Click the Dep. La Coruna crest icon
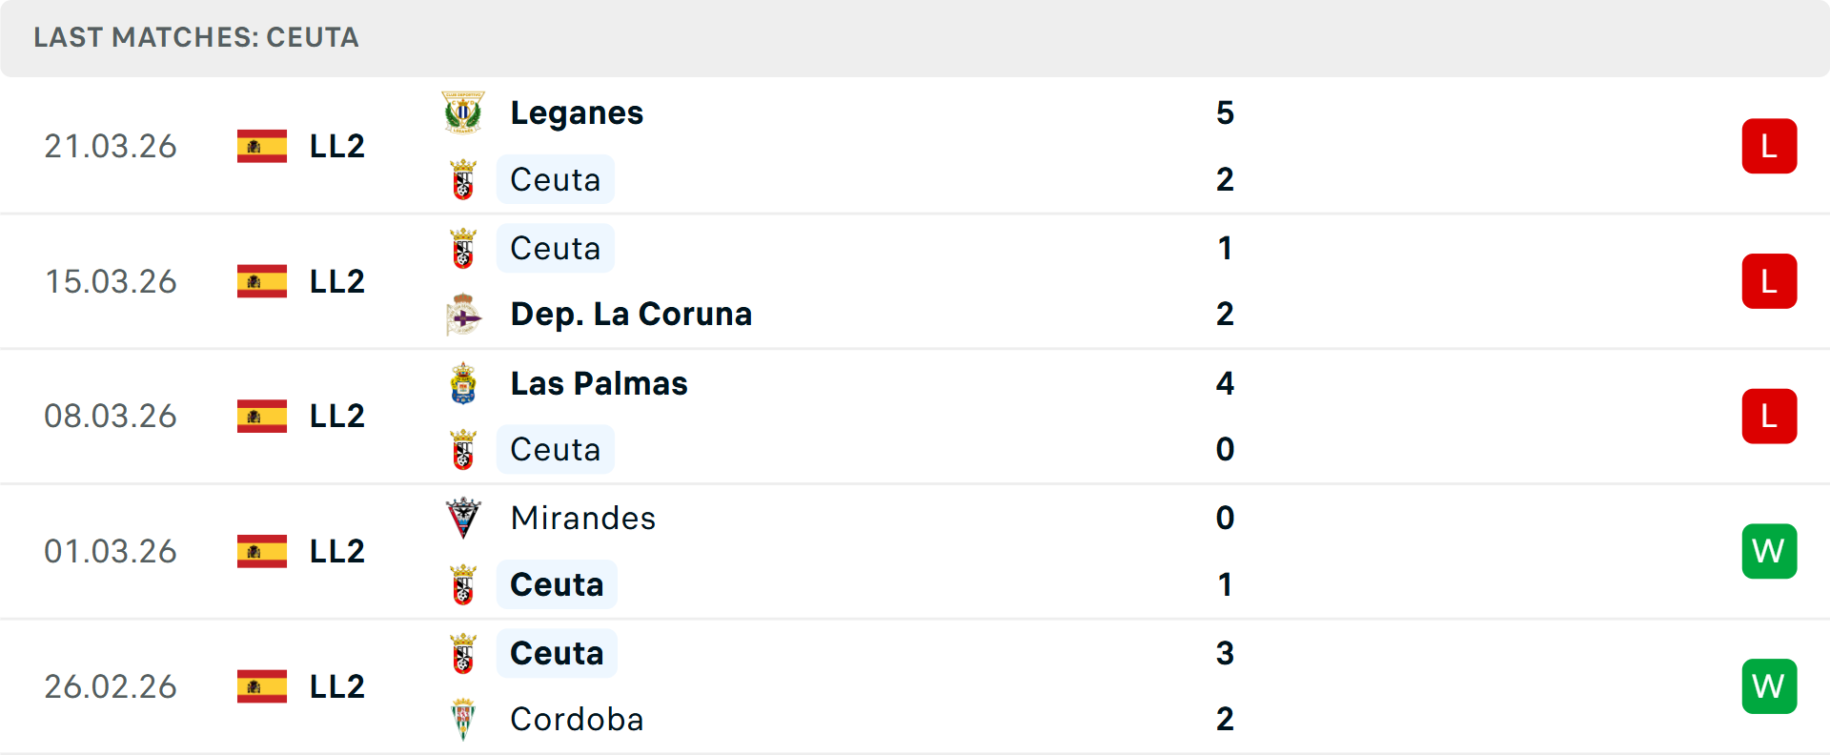 tap(463, 315)
